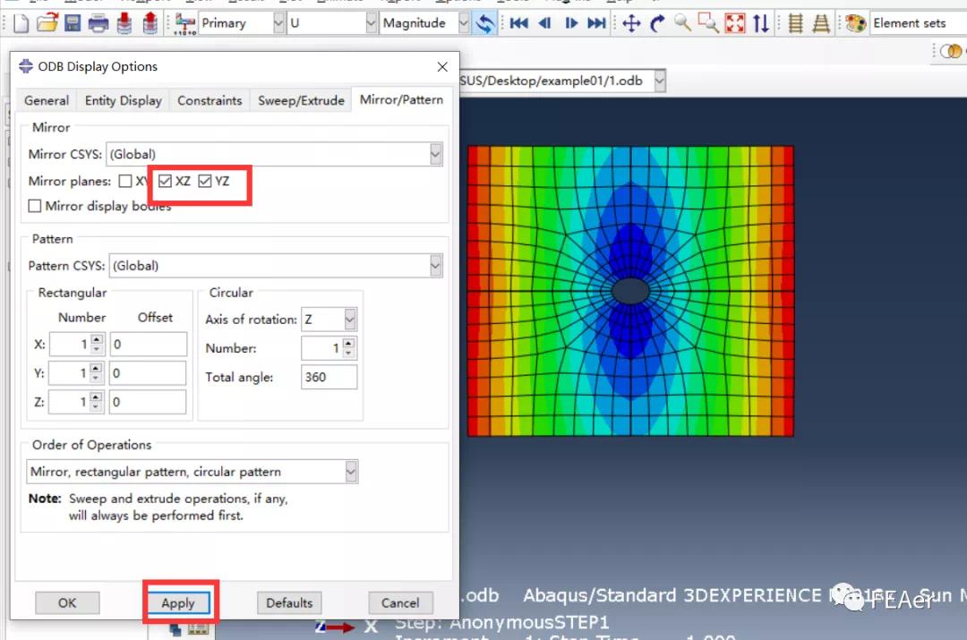Click the New model database icon
967x640 pixels.
(x=21, y=23)
